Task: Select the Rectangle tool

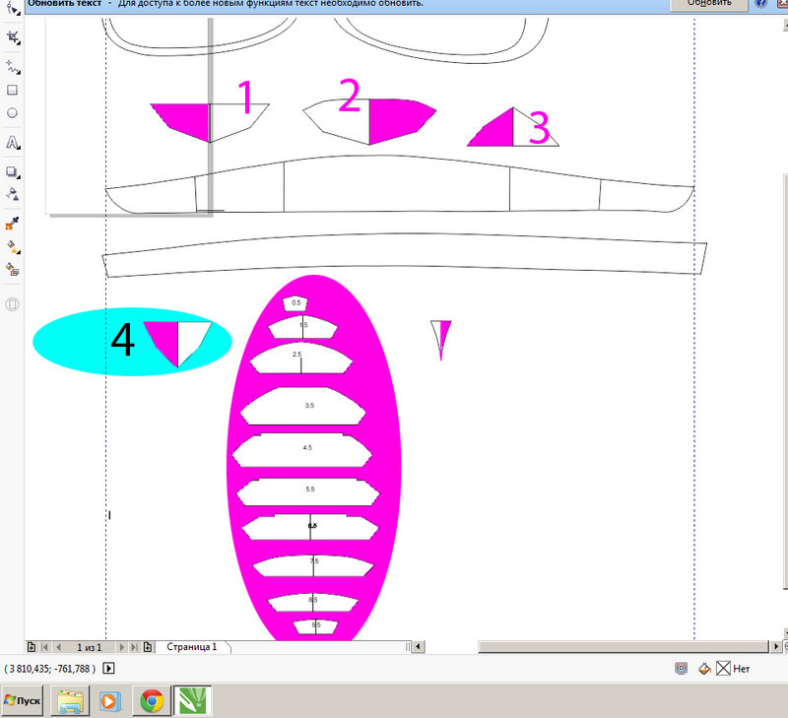Action: 12,90
